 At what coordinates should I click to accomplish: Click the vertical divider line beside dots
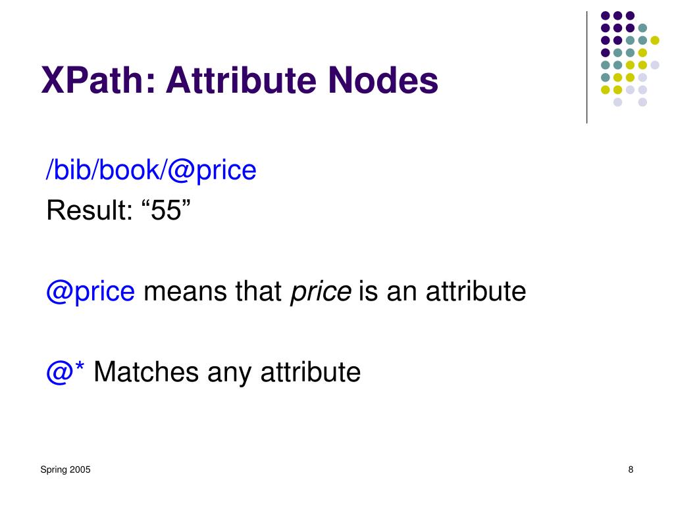tap(586, 68)
